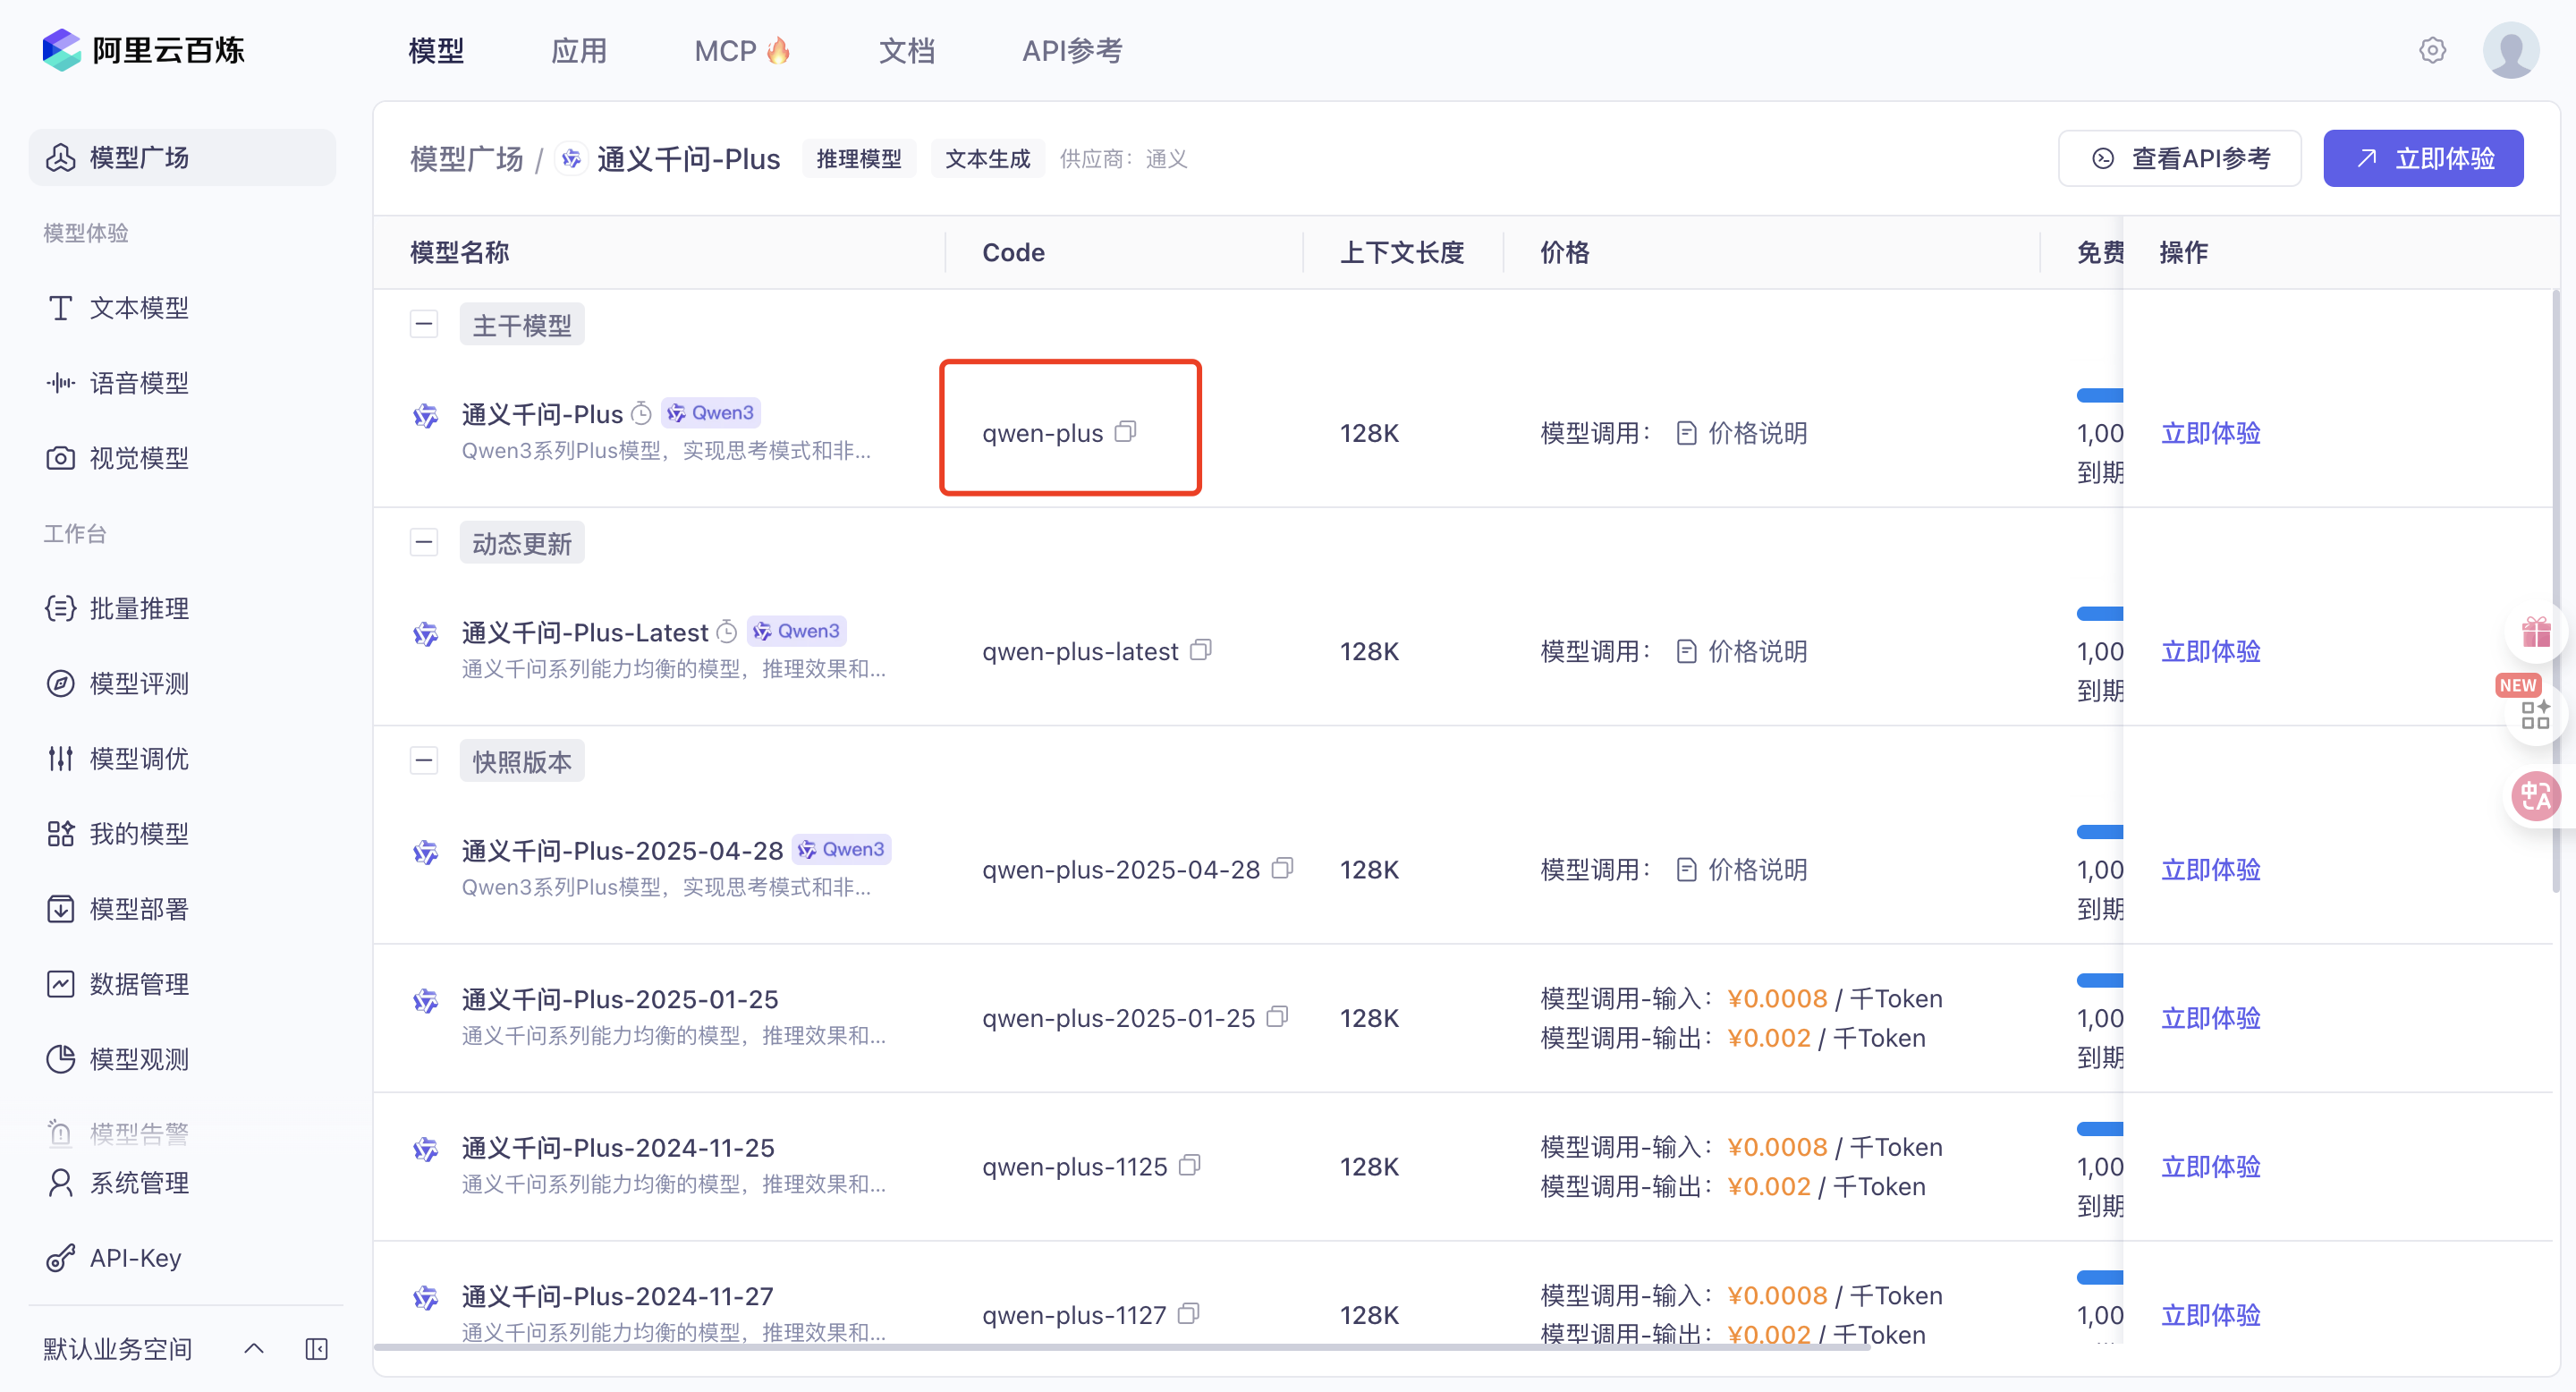
Task: Copy the qwen-plus-1127 code
Action: pos(1189,1313)
